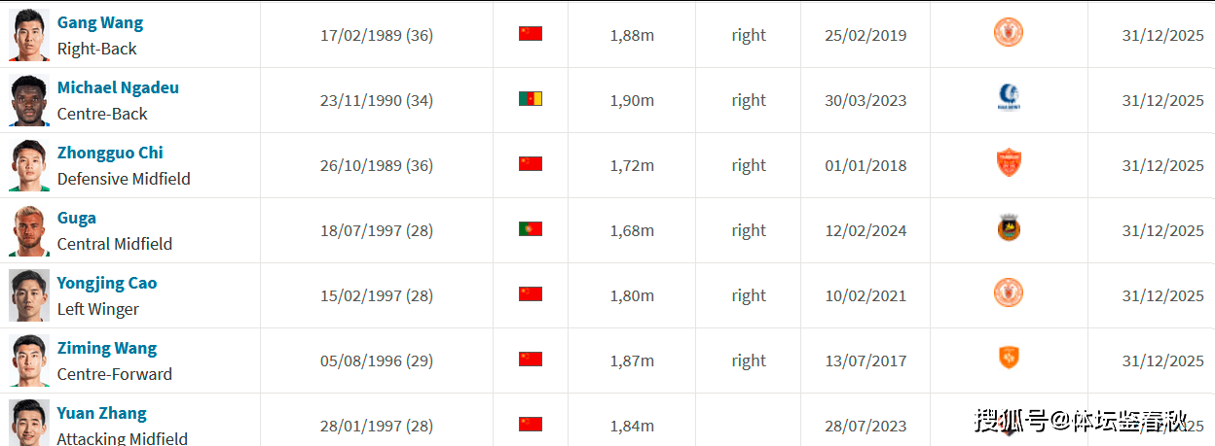The width and height of the screenshot is (1215, 446).
Task: Click Ziming Wang's portrait photo
Action: [29, 360]
